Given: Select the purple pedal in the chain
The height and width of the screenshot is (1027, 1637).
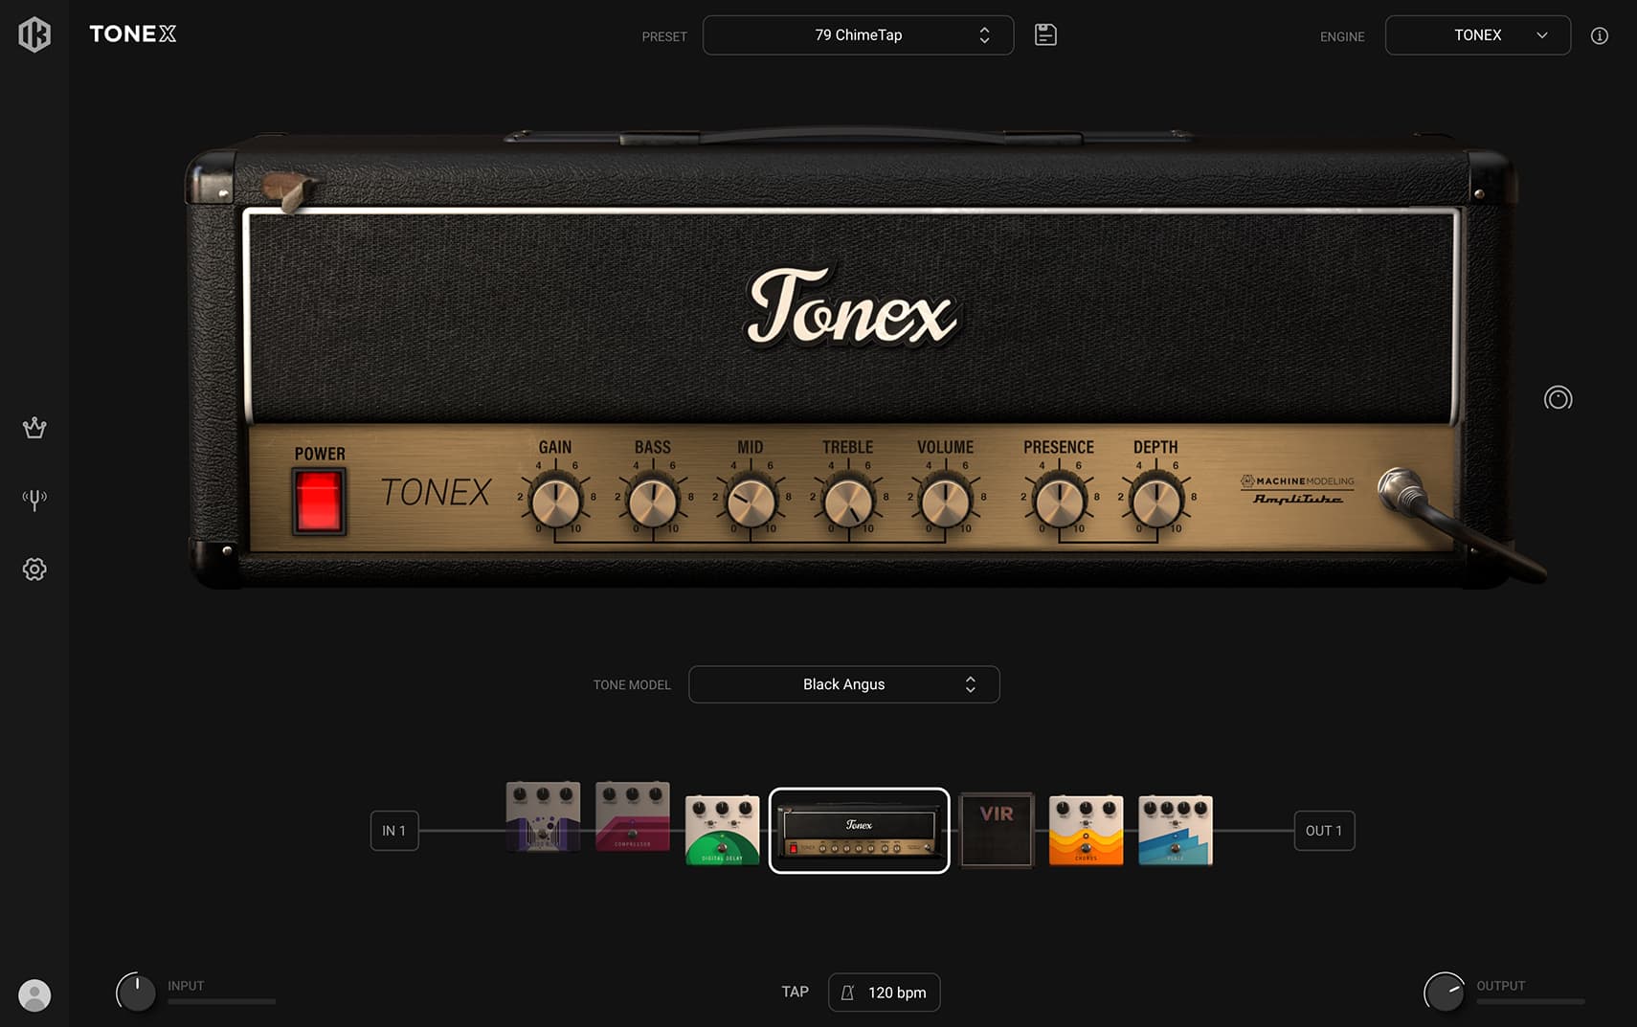Looking at the screenshot, I should pyautogui.click(x=543, y=816).
